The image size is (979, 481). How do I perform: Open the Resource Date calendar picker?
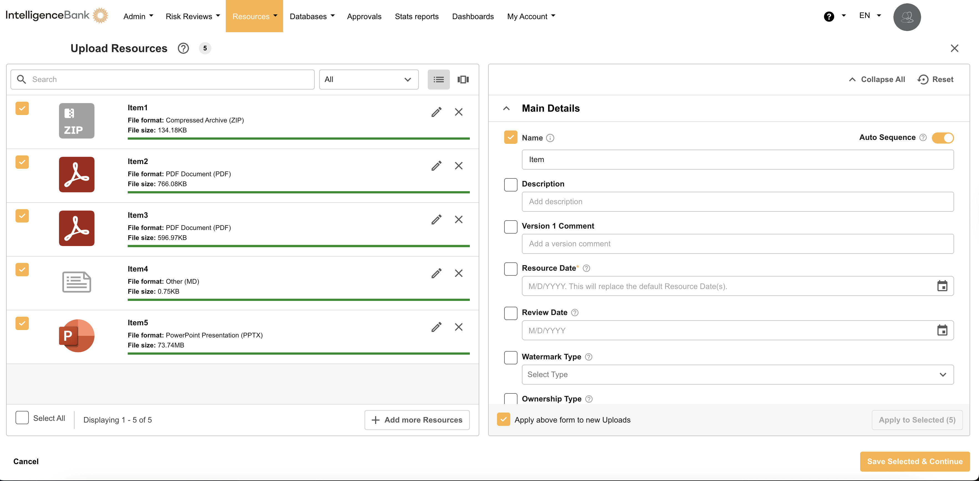942,286
